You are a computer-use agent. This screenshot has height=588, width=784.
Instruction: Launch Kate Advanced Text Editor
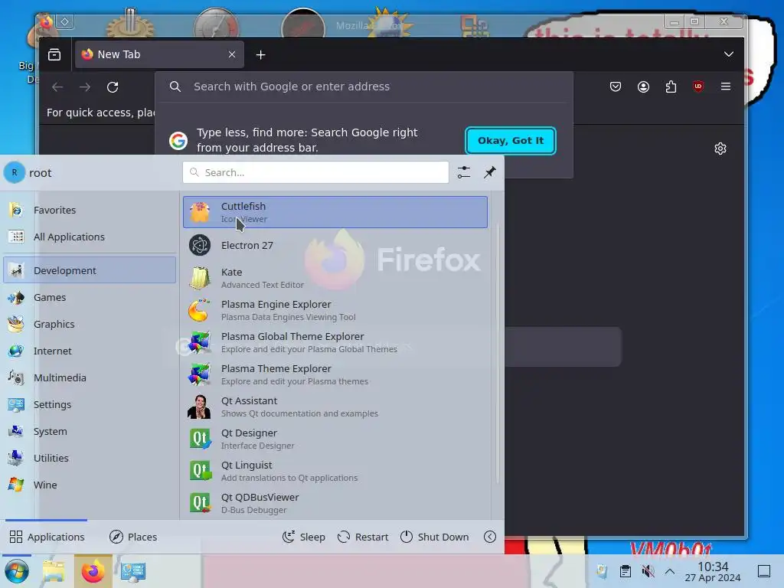pyautogui.click(x=335, y=278)
